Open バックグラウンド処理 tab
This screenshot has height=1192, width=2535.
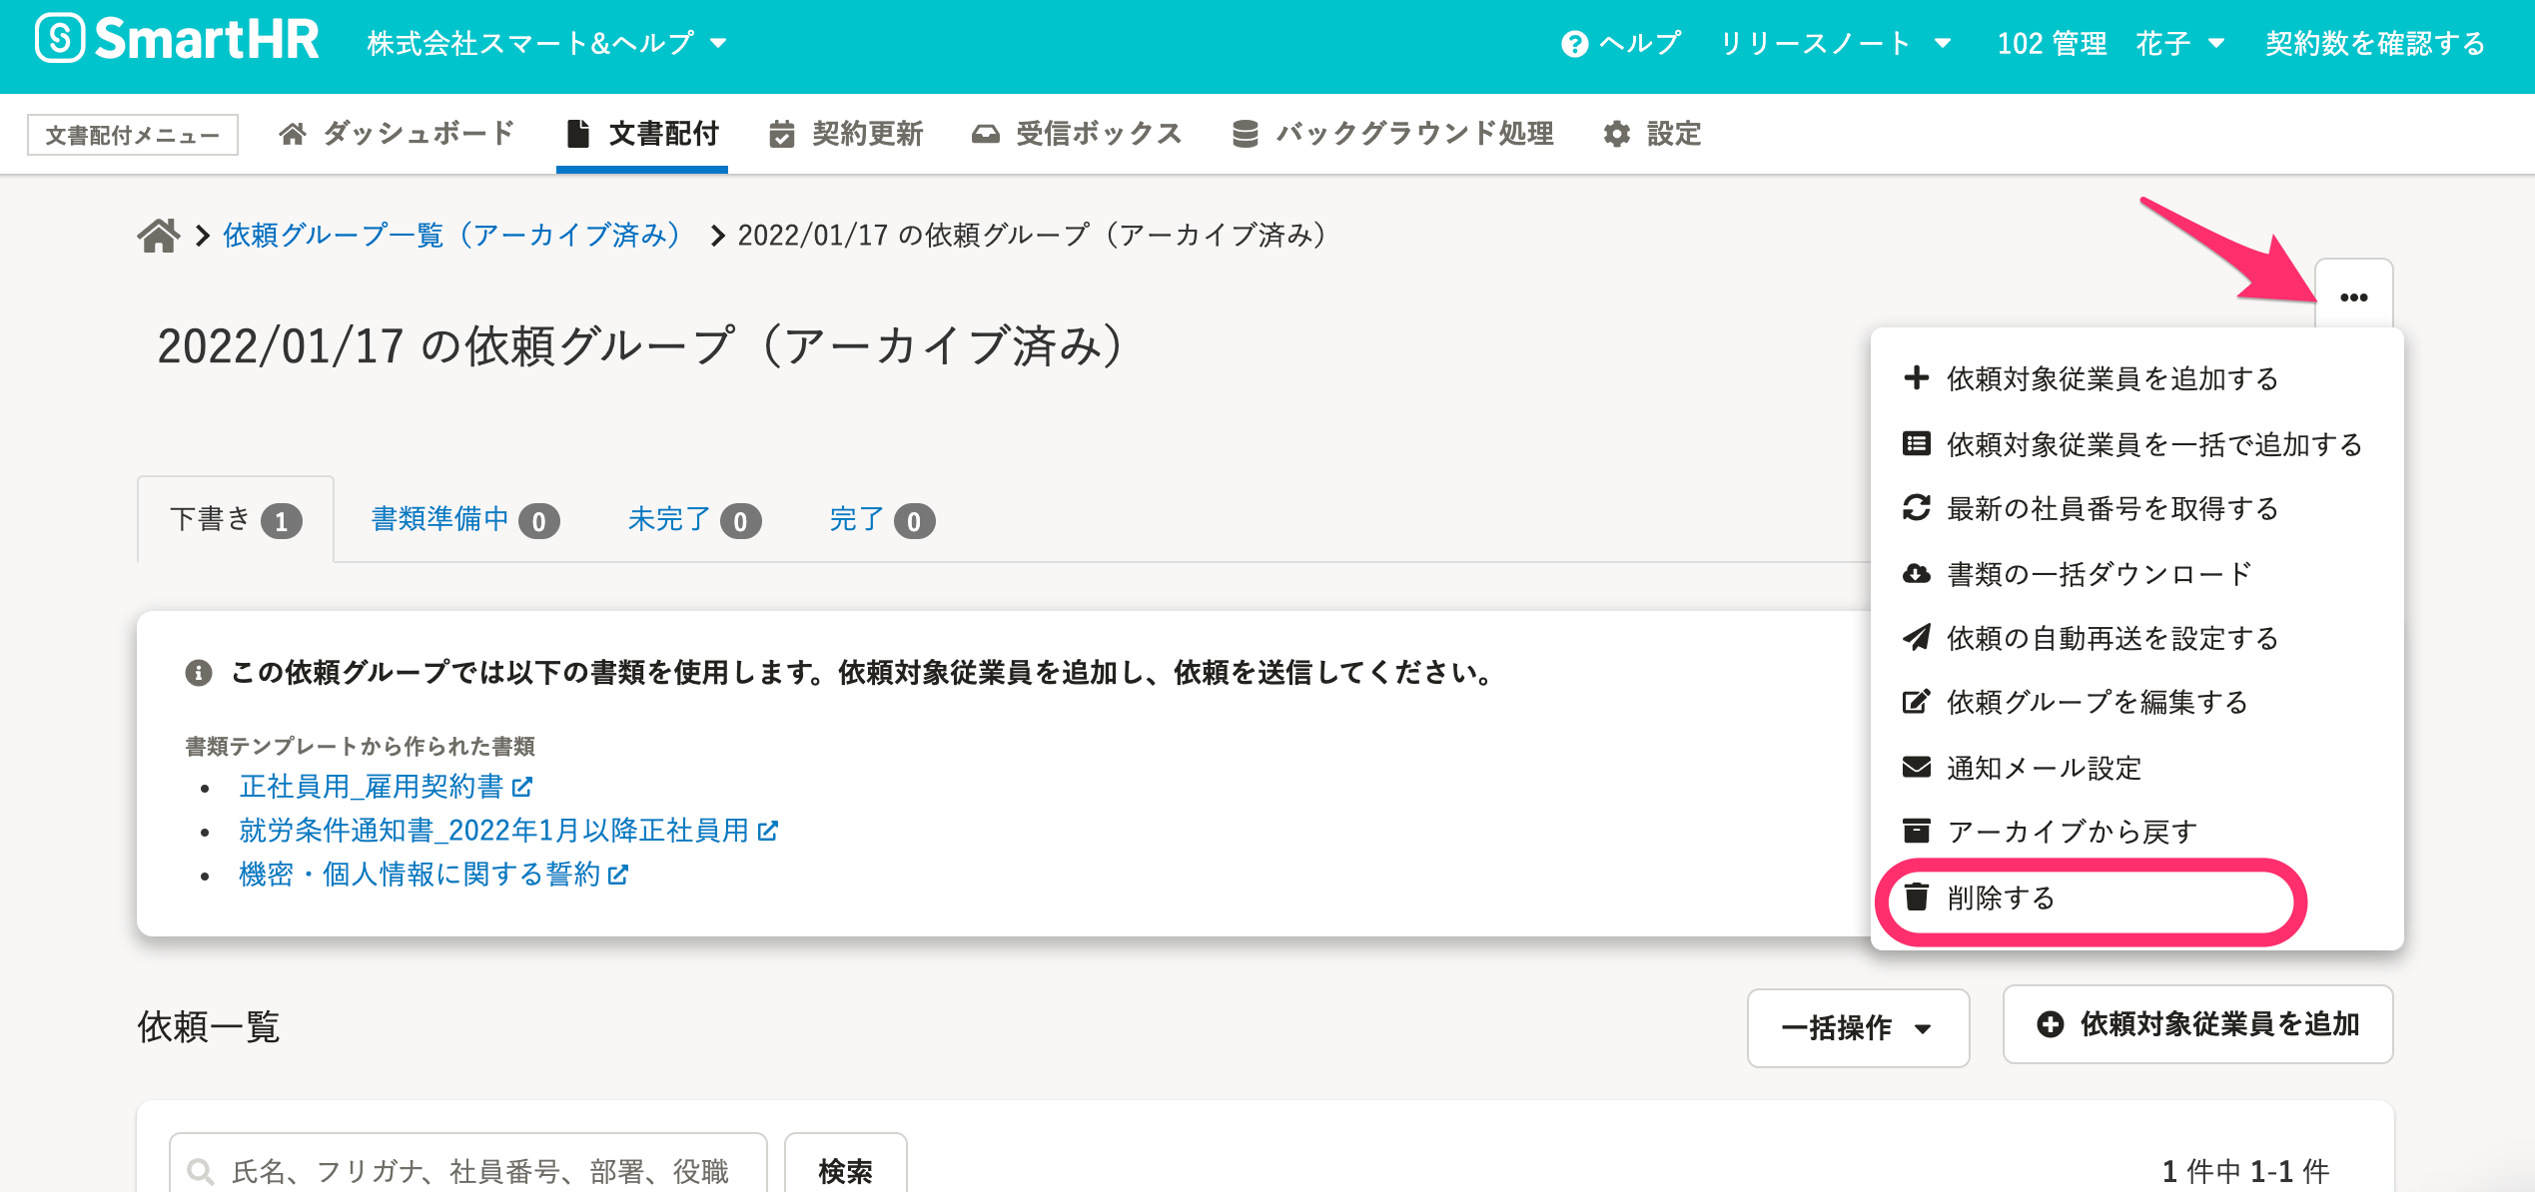1393,134
